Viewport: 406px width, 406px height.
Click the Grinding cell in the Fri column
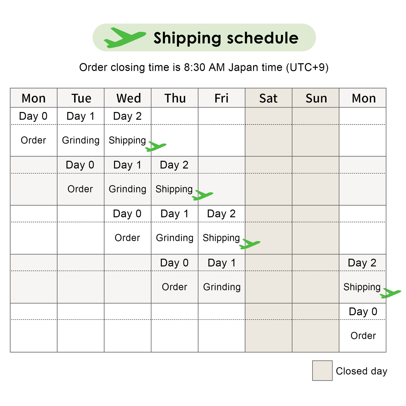[x=222, y=287]
